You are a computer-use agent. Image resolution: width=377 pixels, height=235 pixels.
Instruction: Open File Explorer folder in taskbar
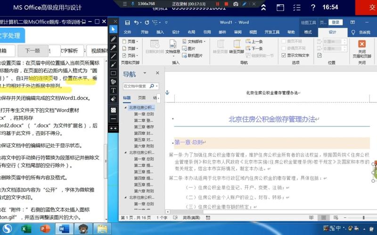click(x=102, y=229)
